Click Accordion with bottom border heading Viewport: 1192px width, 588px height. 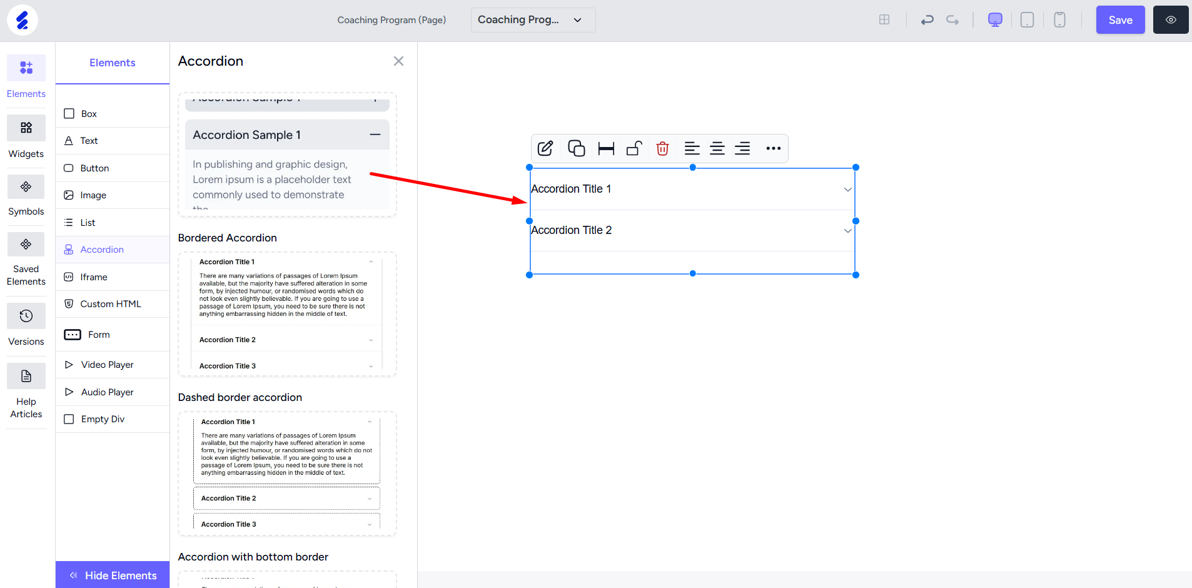pos(253,557)
